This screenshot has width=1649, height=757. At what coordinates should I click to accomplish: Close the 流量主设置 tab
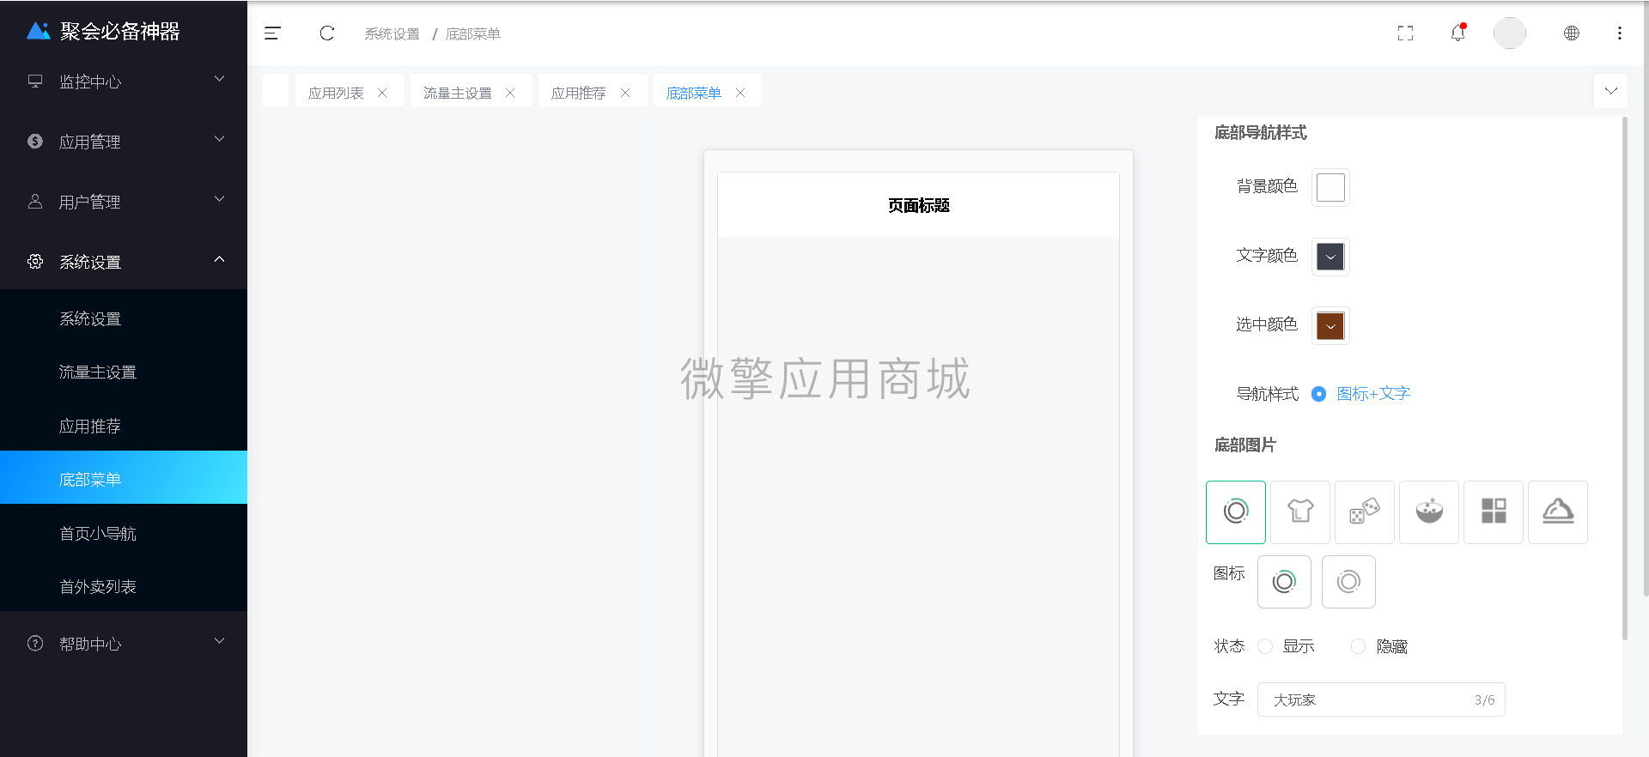tap(510, 93)
